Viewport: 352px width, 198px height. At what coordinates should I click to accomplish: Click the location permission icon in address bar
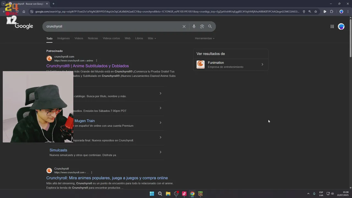pyautogui.click(x=304, y=12)
